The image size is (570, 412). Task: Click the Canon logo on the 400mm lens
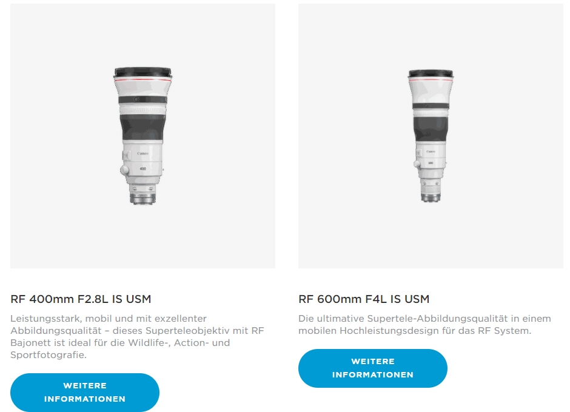(143, 154)
